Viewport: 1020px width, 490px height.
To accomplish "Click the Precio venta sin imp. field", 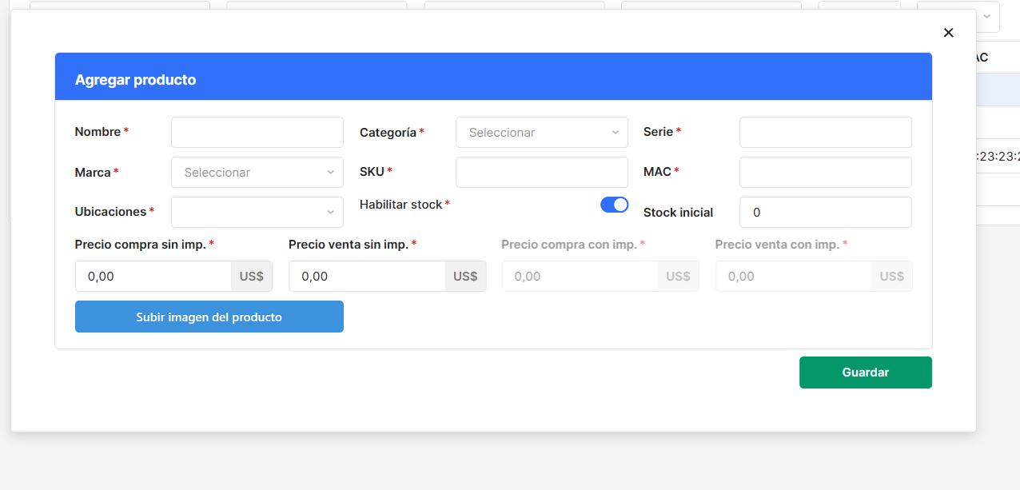I will point(367,276).
